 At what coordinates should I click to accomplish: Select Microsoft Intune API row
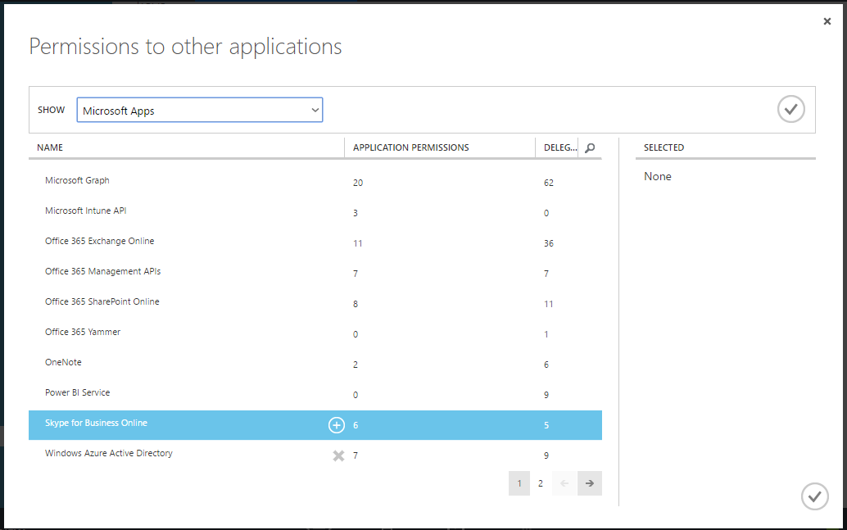click(315, 212)
